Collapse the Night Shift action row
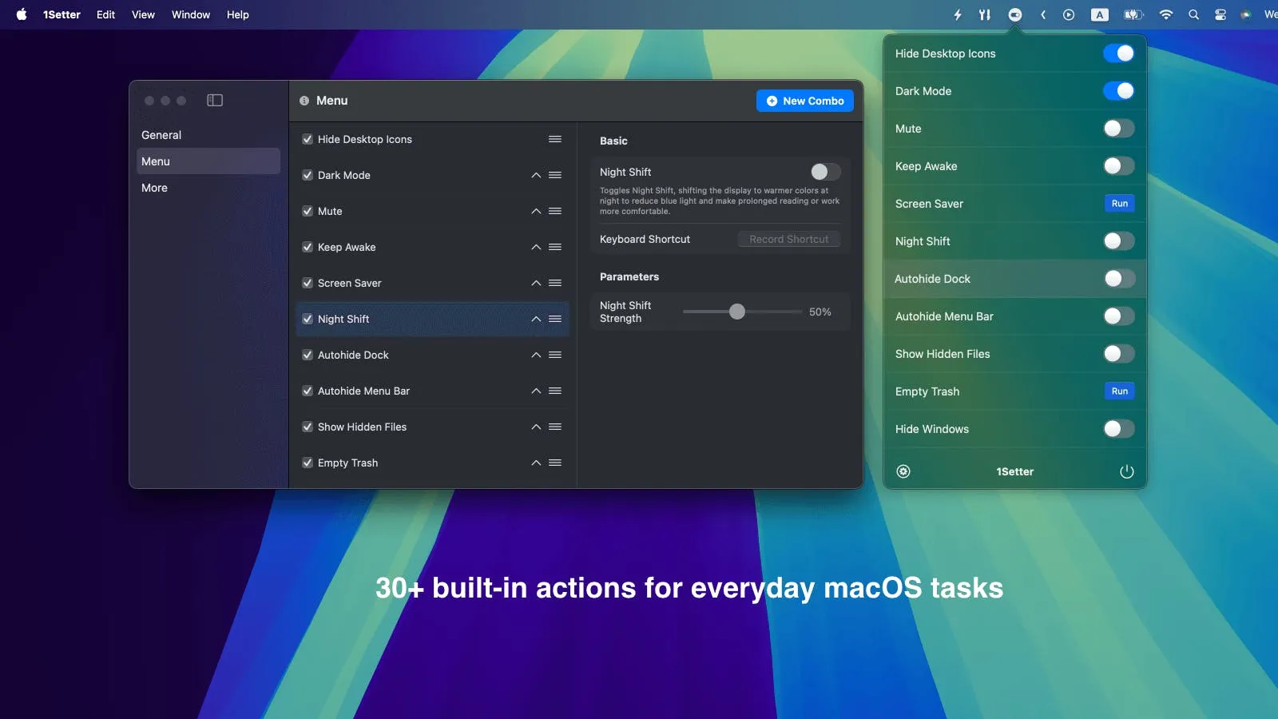The width and height of the screenshot is (1278, 719). [x=536, y=319]
